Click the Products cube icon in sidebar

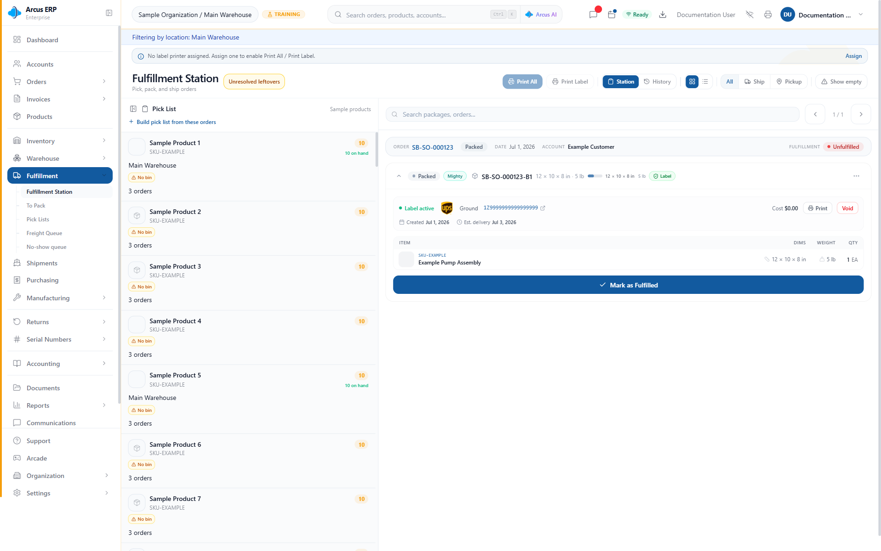17,117
